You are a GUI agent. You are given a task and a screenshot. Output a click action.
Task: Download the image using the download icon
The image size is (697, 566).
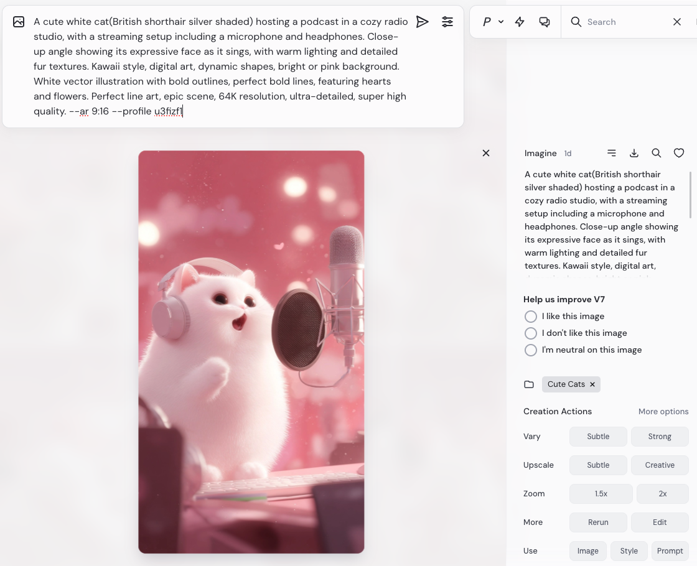tap(634, 153)
